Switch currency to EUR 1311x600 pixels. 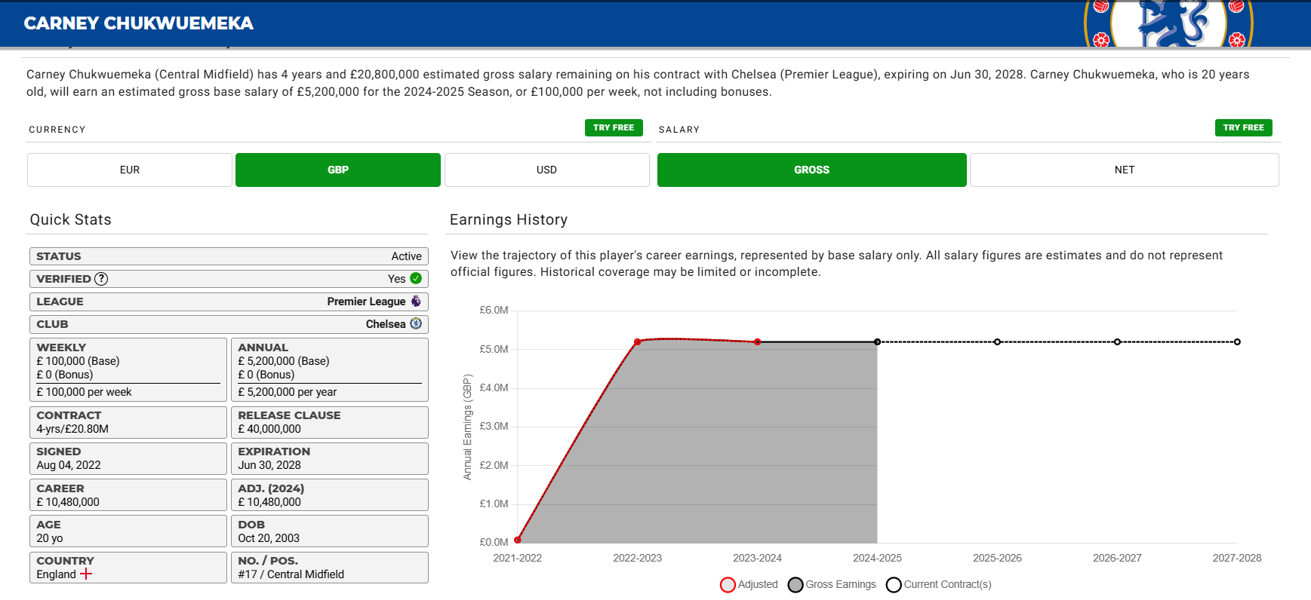click(x=130, y=170)
